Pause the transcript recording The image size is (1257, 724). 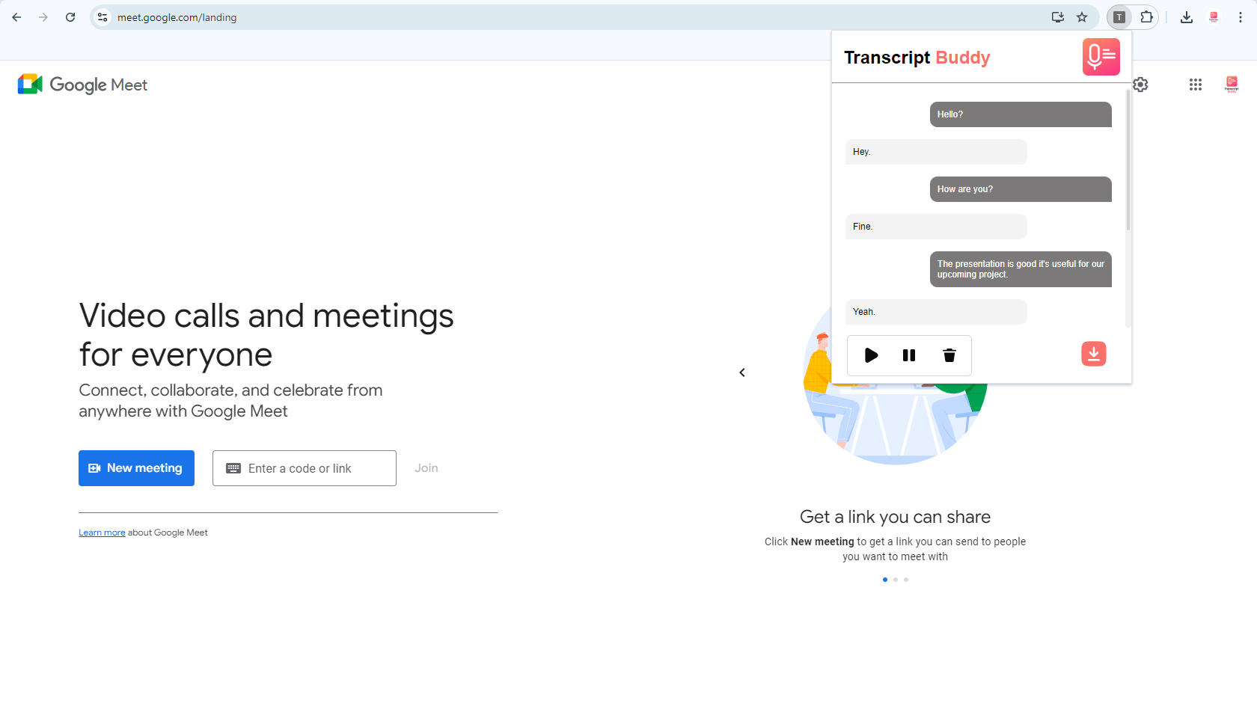(909, 355)
